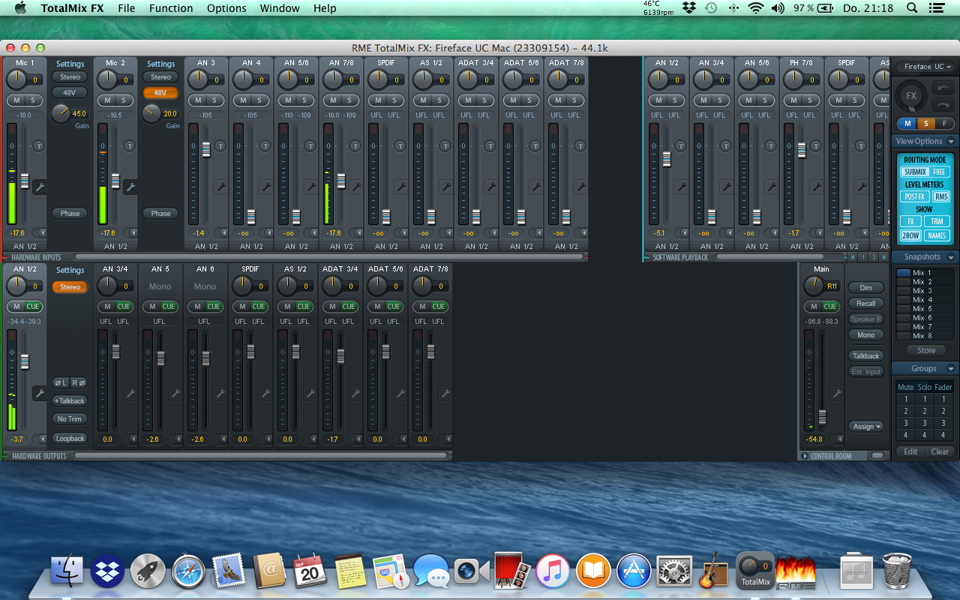Open the Window menu
960x600 pixels.
tap(280, 8)
